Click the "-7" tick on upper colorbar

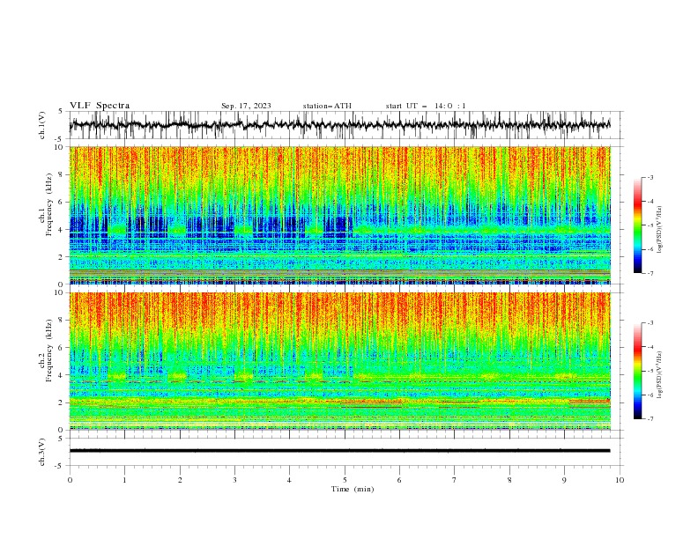tap(650, 273)
